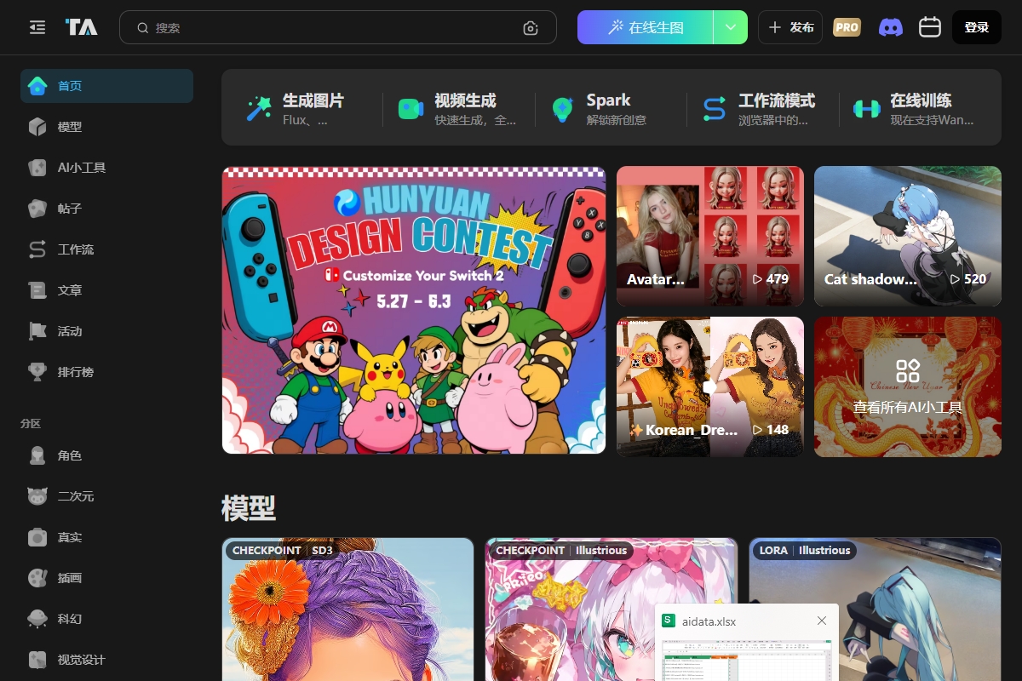Open the Hunyuan Design Contest banner

(x=414, y=310)
